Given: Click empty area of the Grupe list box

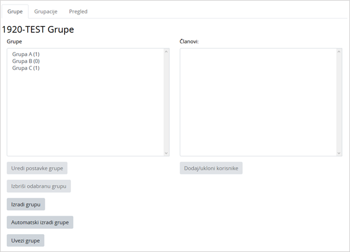Looking at the screenshot, I should 85,115.
